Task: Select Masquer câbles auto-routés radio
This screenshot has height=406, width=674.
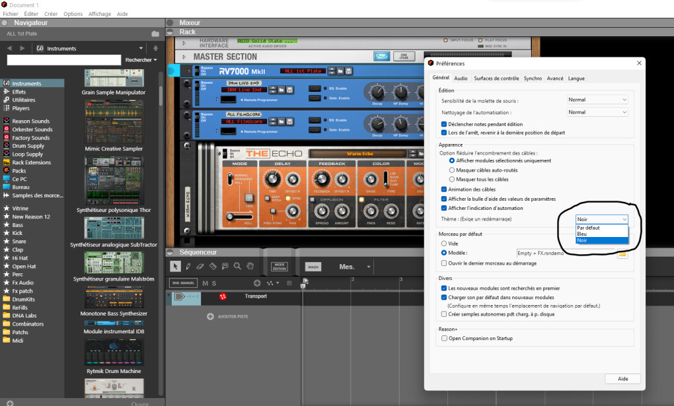Action: tap(452, 170)
